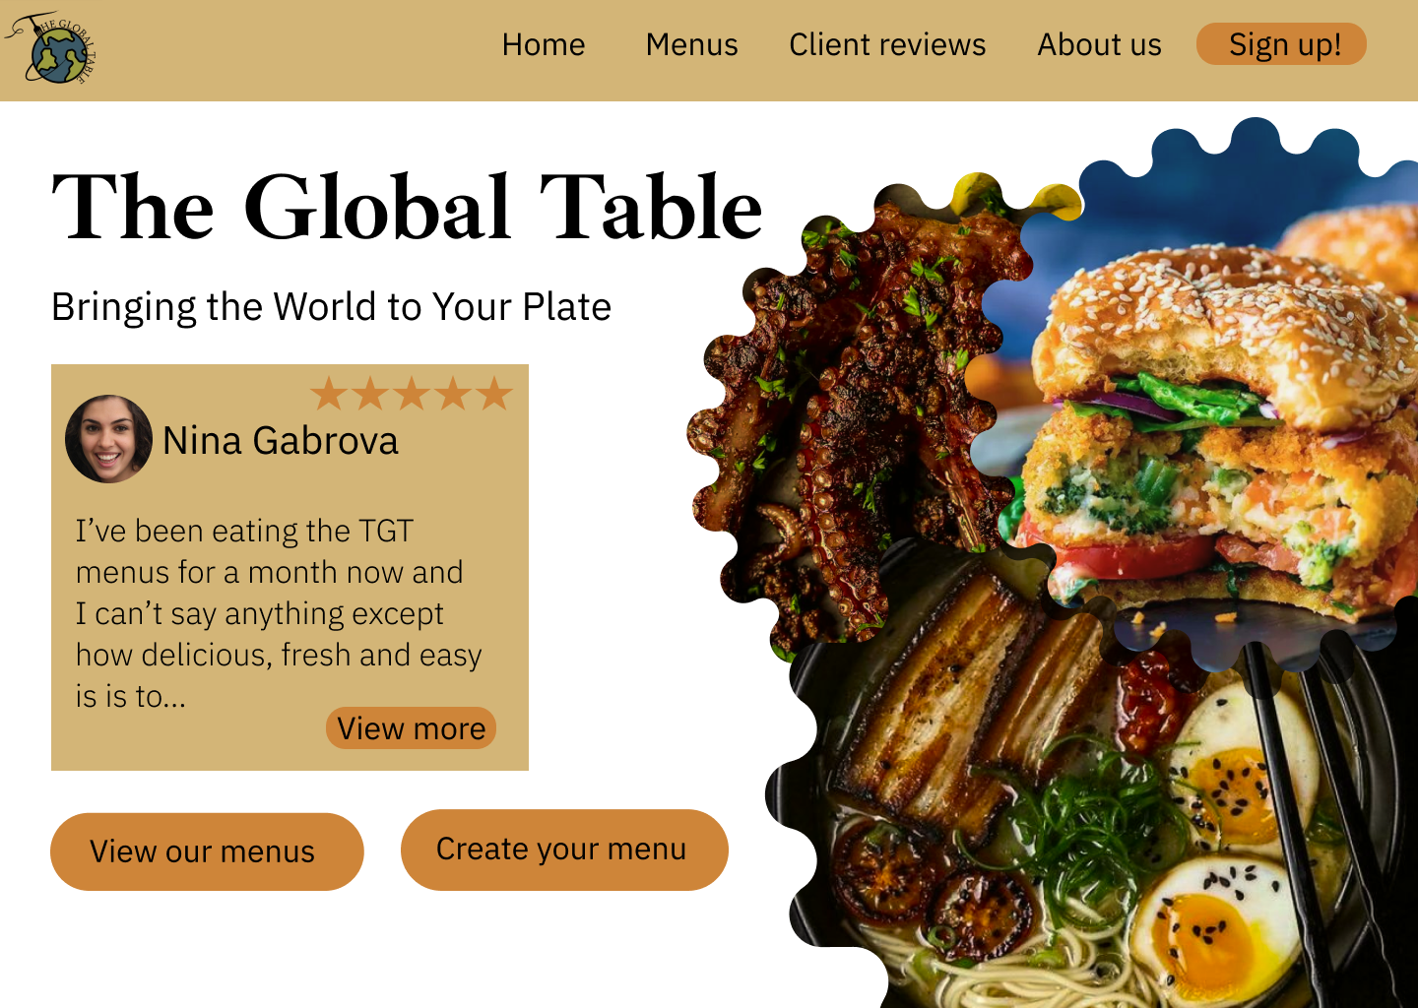The height and width of the screenshot is (1008, 1418).
Task: Click View our menus button
Action: [207, 851]
